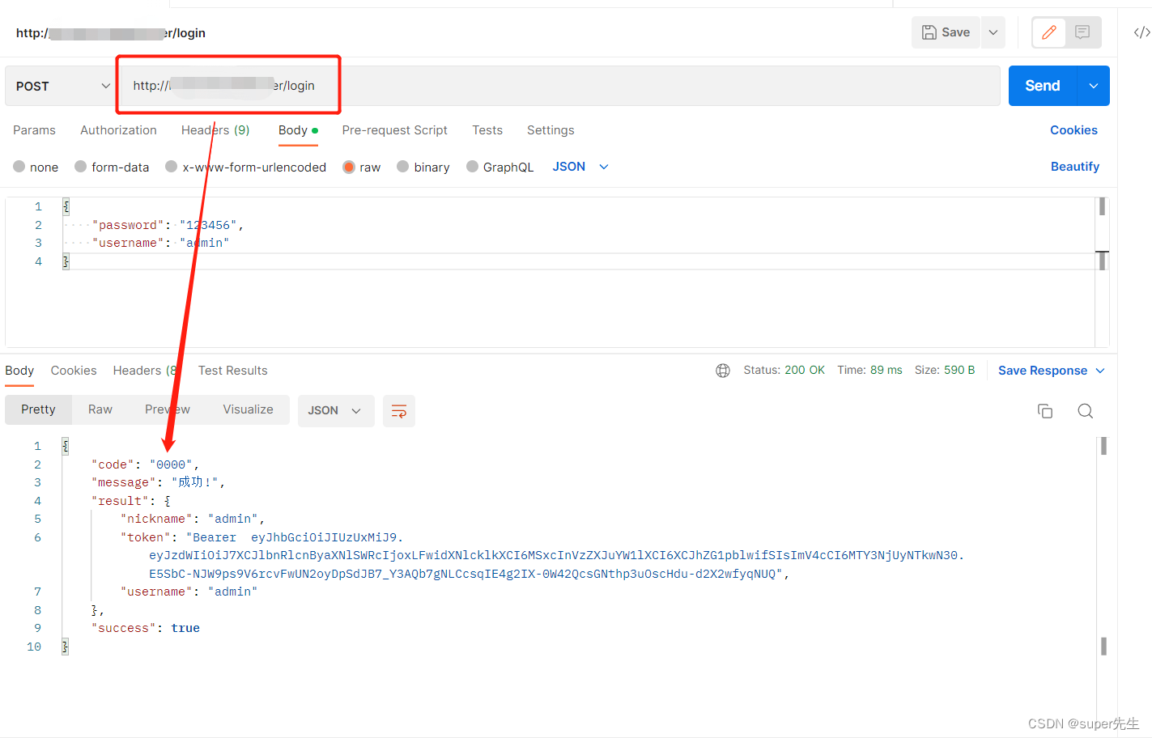
Task: Open the response Body tab
Action: (x=19, y=371)
